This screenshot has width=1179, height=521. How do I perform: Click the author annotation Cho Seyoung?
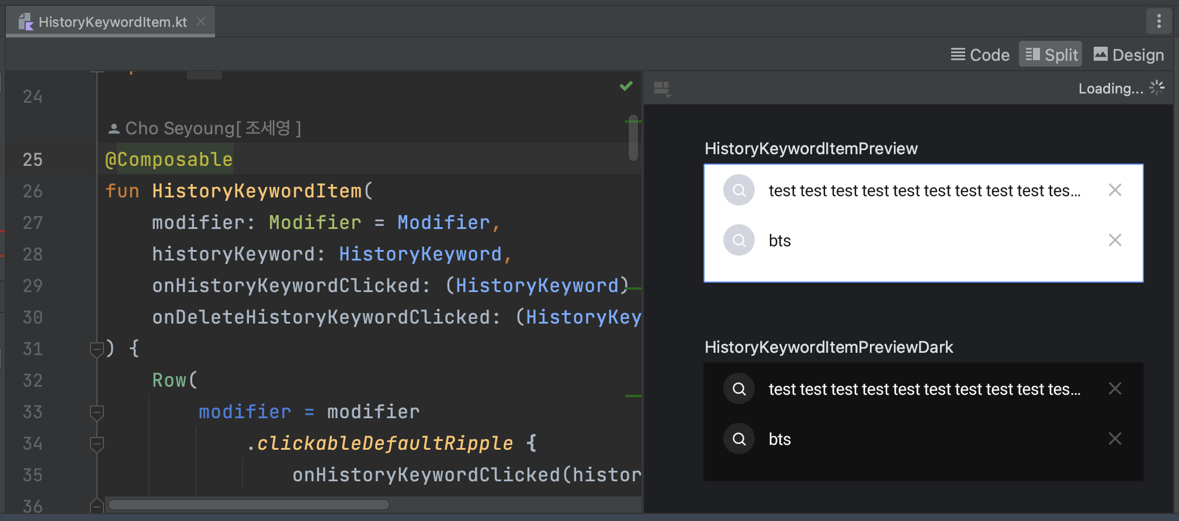click(x=205, y=128)
